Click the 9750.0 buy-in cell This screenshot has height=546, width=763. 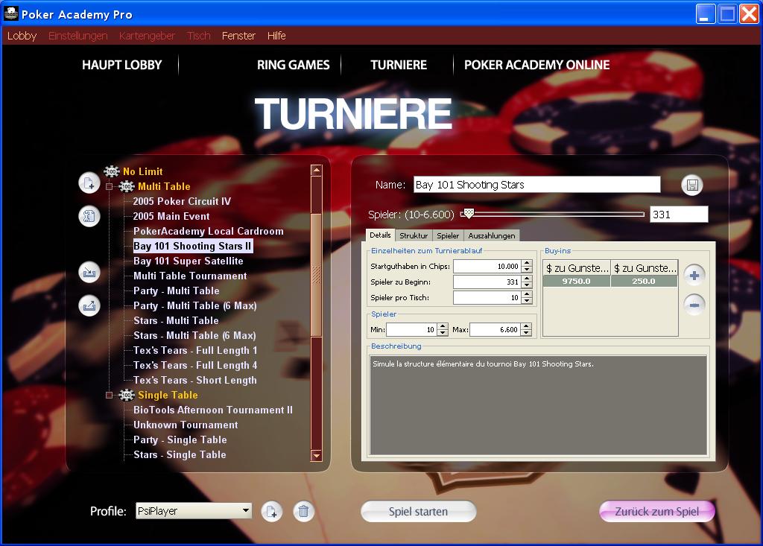[x=577, y=282]
